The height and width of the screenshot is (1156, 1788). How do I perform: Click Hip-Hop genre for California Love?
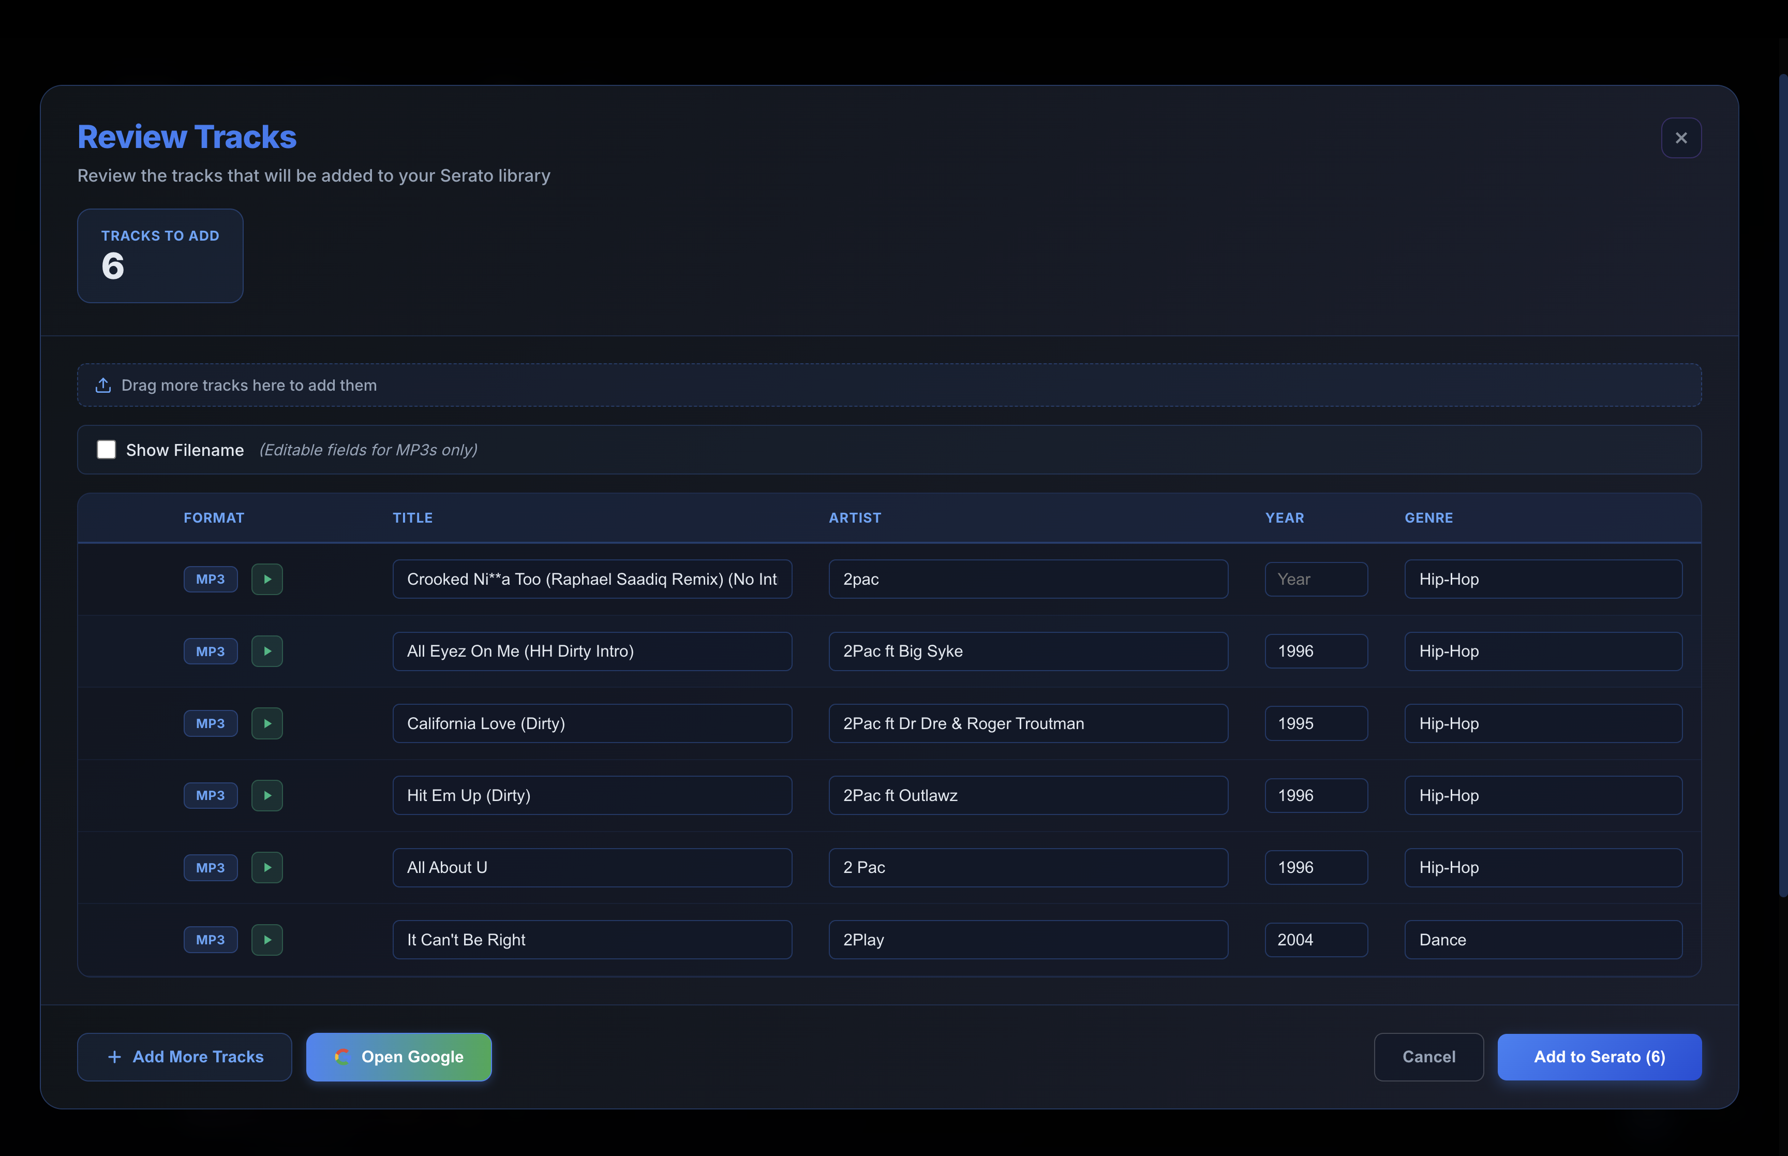tap(1542, 723)
